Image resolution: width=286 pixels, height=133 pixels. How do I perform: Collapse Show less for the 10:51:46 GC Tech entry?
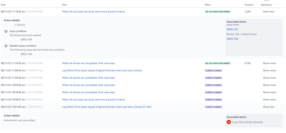[269, 107]
